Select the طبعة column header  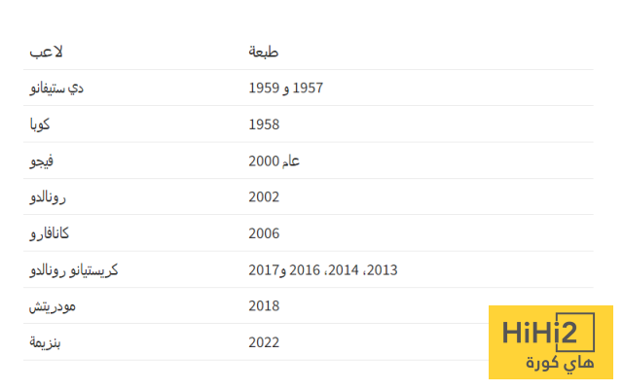click(x=264, y=52)
